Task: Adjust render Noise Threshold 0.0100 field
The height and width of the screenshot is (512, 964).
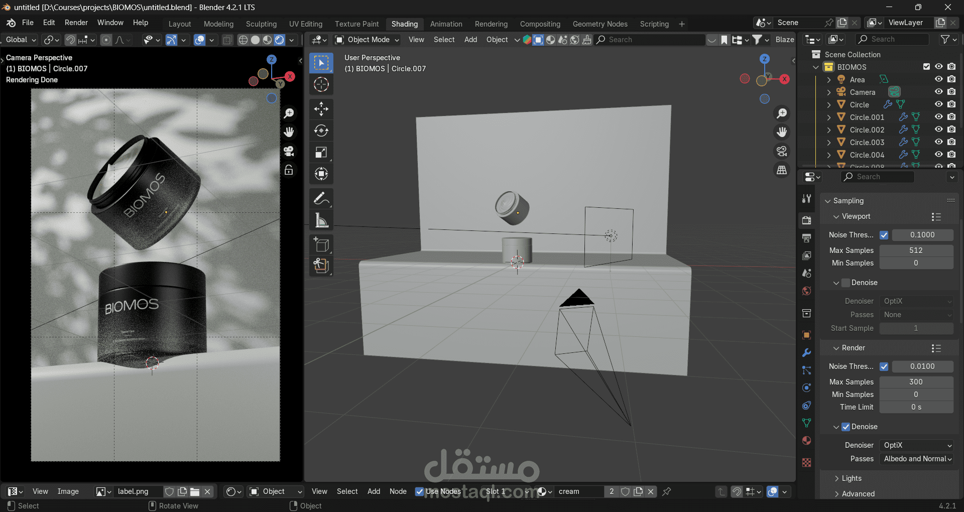Action: [923, 366]
